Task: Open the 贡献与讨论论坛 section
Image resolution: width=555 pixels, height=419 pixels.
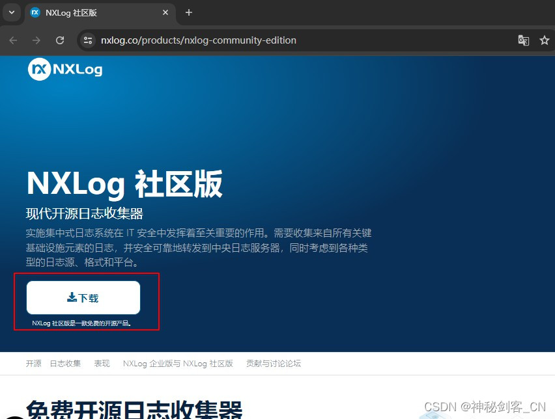Action: [x=274, y=364]
